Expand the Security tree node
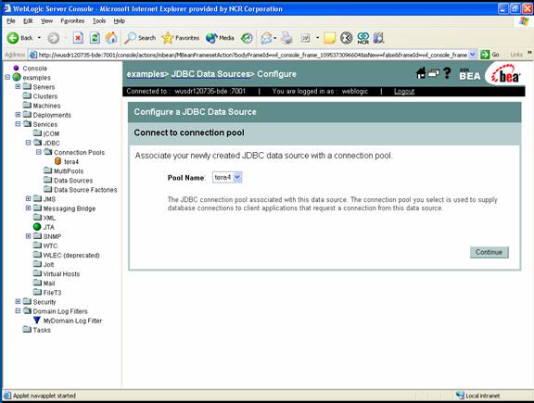Viewport: 534px width, 403px height. click(18, 301)
